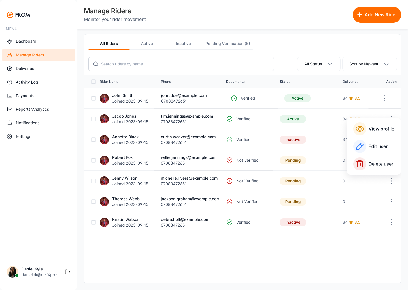Tick the checkbox for Annette Black
The width and height of the screenshot is (408, 290).
(x=93, y=140)
